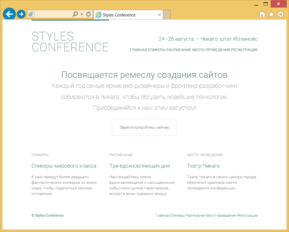Image resolution: width=289 pixels, height=232 pixels.
Task: Open the Tools gear icon
Action: coord(280,14)
